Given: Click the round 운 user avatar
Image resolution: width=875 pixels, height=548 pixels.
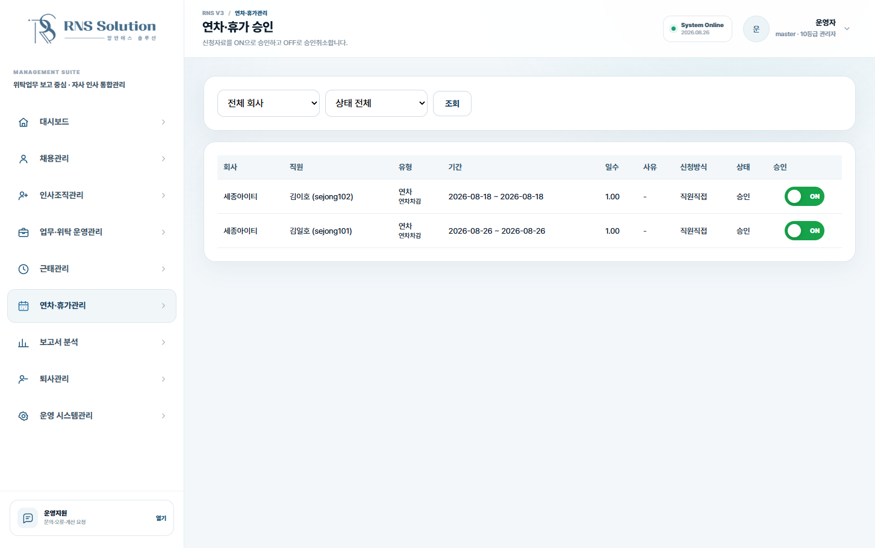Looking at the screenshot, I should 756,29.
